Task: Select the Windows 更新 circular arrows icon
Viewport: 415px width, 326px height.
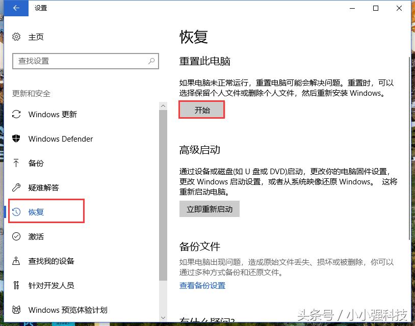Action: [x=16, y=114]
